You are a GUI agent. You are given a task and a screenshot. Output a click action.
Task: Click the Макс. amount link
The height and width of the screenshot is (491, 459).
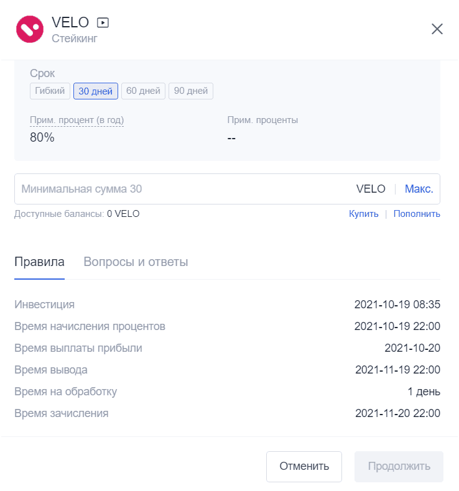(419, 189)
